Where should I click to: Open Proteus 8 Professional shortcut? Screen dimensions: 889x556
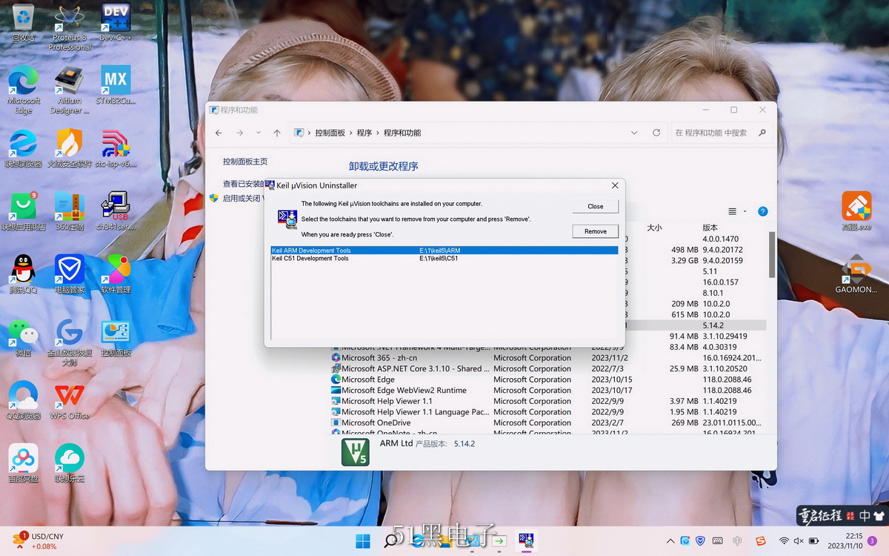point(70,27)
